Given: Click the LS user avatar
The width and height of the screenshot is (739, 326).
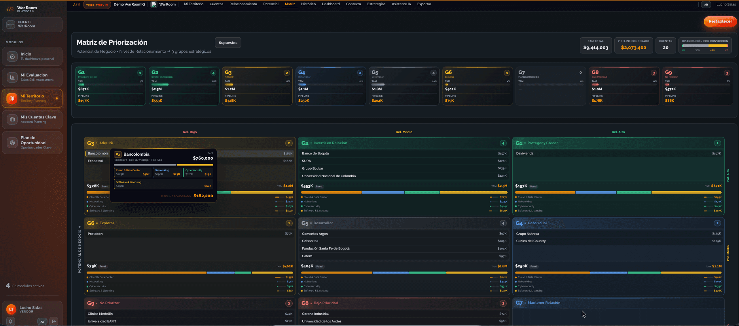Looking at the screenshot, I should tap(11, 309).
